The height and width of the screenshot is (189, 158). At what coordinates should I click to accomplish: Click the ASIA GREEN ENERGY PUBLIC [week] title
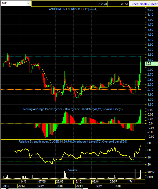tap(73, 9)
